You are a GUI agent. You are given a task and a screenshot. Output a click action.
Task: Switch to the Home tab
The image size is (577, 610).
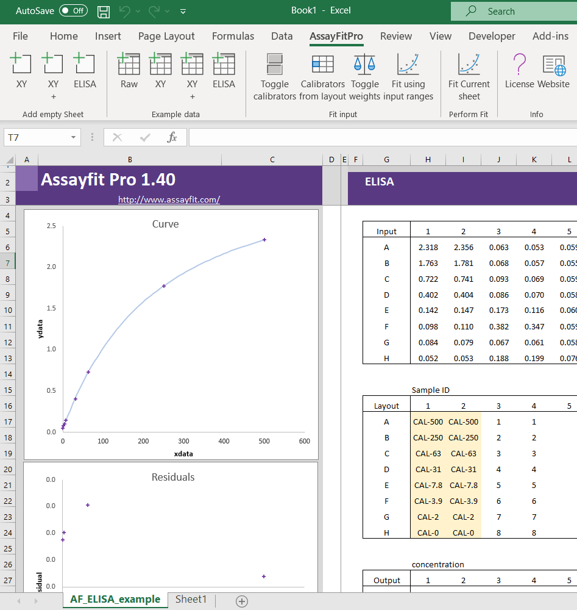tap(64, 36)
